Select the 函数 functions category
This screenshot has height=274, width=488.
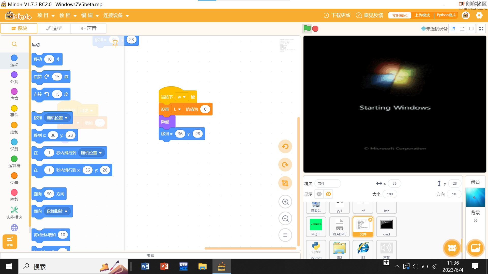click(14, 195)
